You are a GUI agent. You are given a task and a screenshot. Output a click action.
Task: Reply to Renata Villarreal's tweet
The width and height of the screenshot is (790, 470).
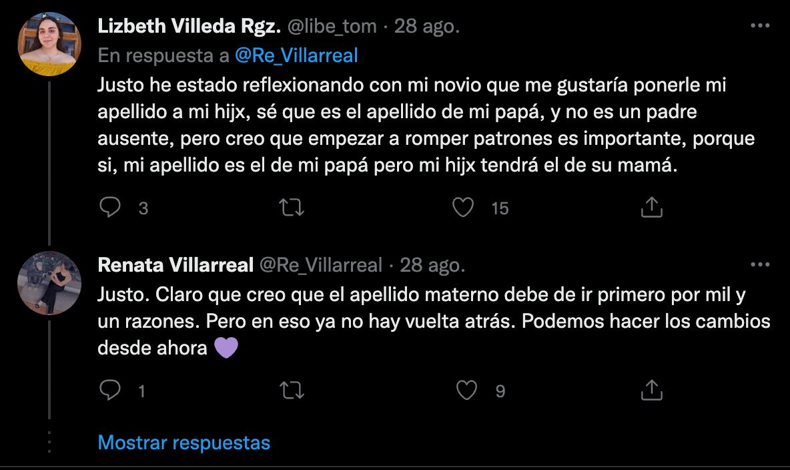click(x=109, y=390)
